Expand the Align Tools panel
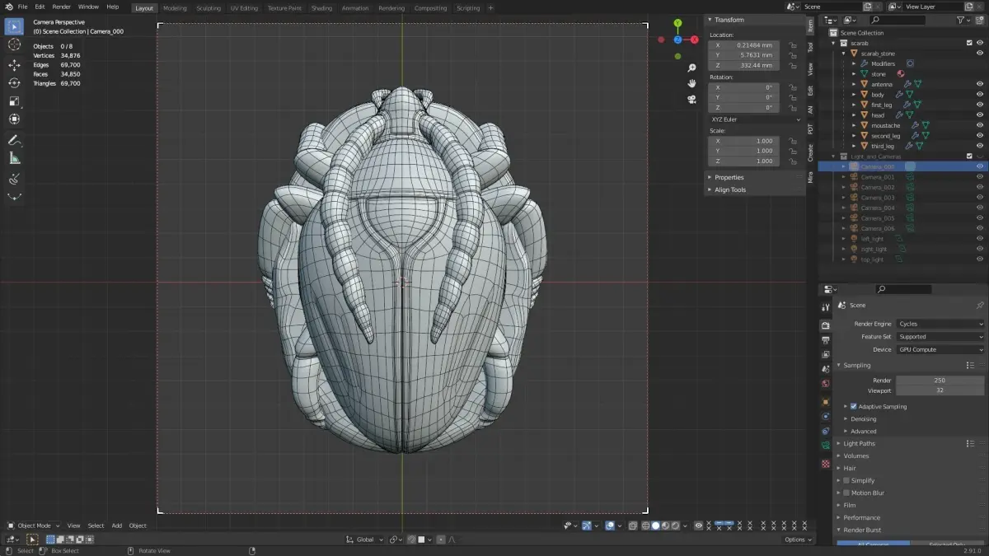Screen dimensions: 989x556 (729, 189)
